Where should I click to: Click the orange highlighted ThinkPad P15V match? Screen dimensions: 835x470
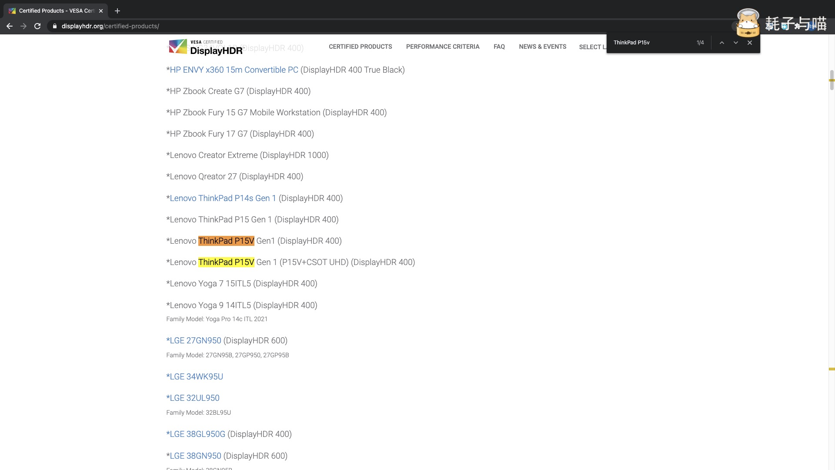(226, 241)
